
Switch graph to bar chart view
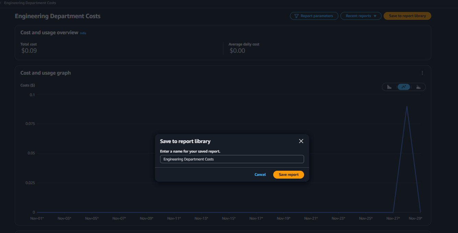[389, 87]
